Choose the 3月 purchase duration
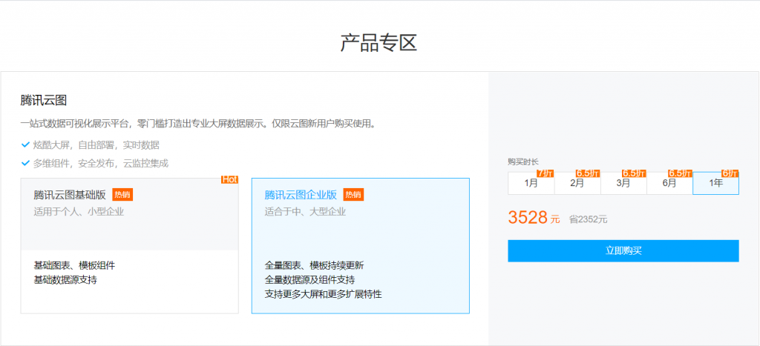The height and width of the screenshot is (346, 760). click(x=623, y=184)
